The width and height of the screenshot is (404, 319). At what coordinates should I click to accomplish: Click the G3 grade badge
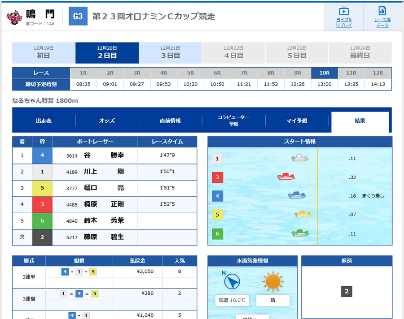[x=78, y=17]
